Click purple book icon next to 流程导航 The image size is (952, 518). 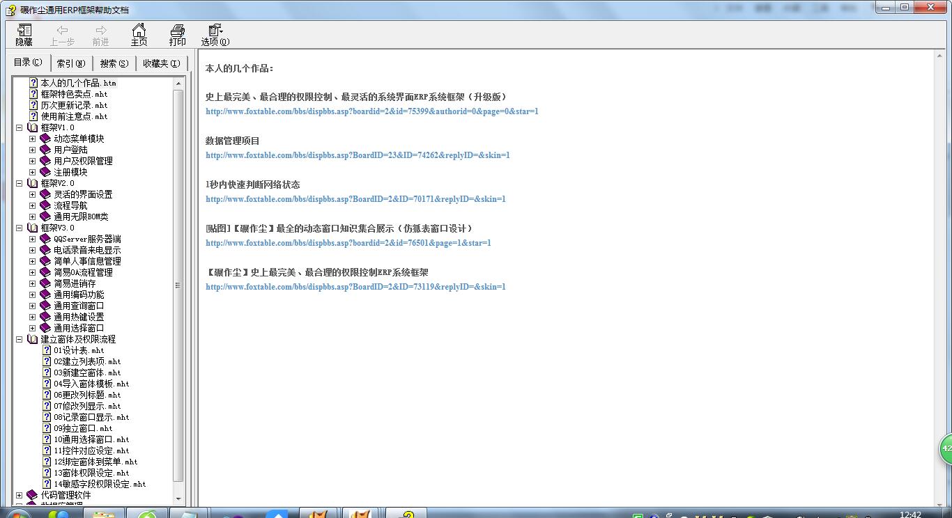(x=46, y=205)
